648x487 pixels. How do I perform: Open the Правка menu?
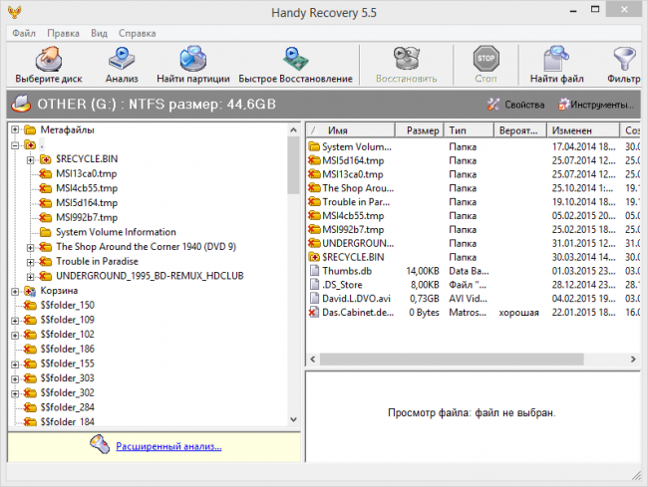tap(63, 33)
